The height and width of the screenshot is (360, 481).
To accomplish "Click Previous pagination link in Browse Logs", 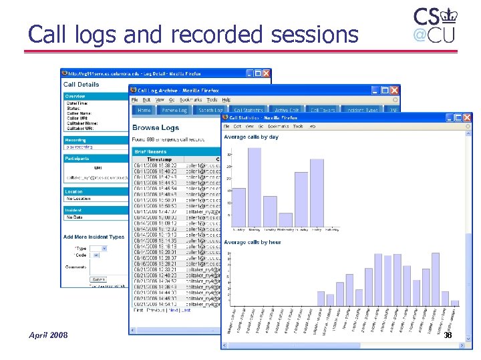I will 156,310.
